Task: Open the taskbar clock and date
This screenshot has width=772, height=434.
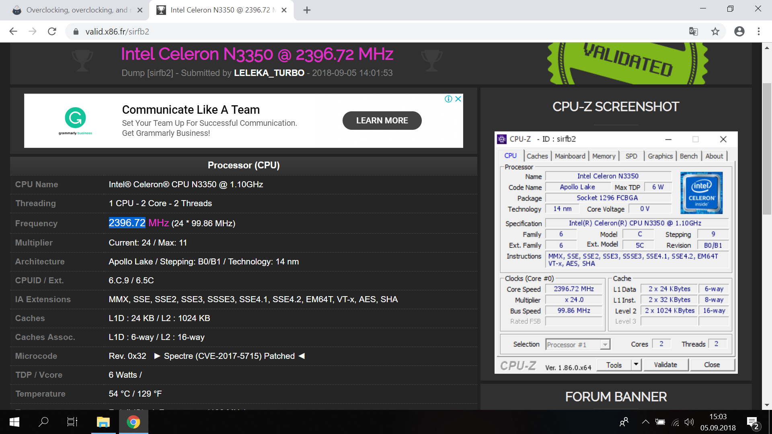Action: point(718,422)
